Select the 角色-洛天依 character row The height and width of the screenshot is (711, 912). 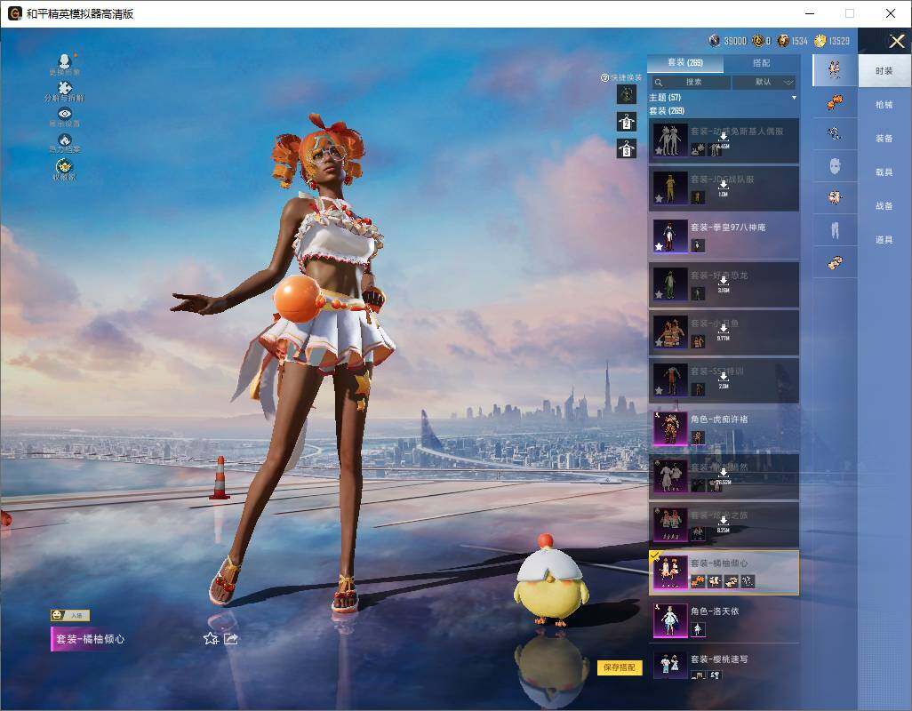tap(724, 620)
